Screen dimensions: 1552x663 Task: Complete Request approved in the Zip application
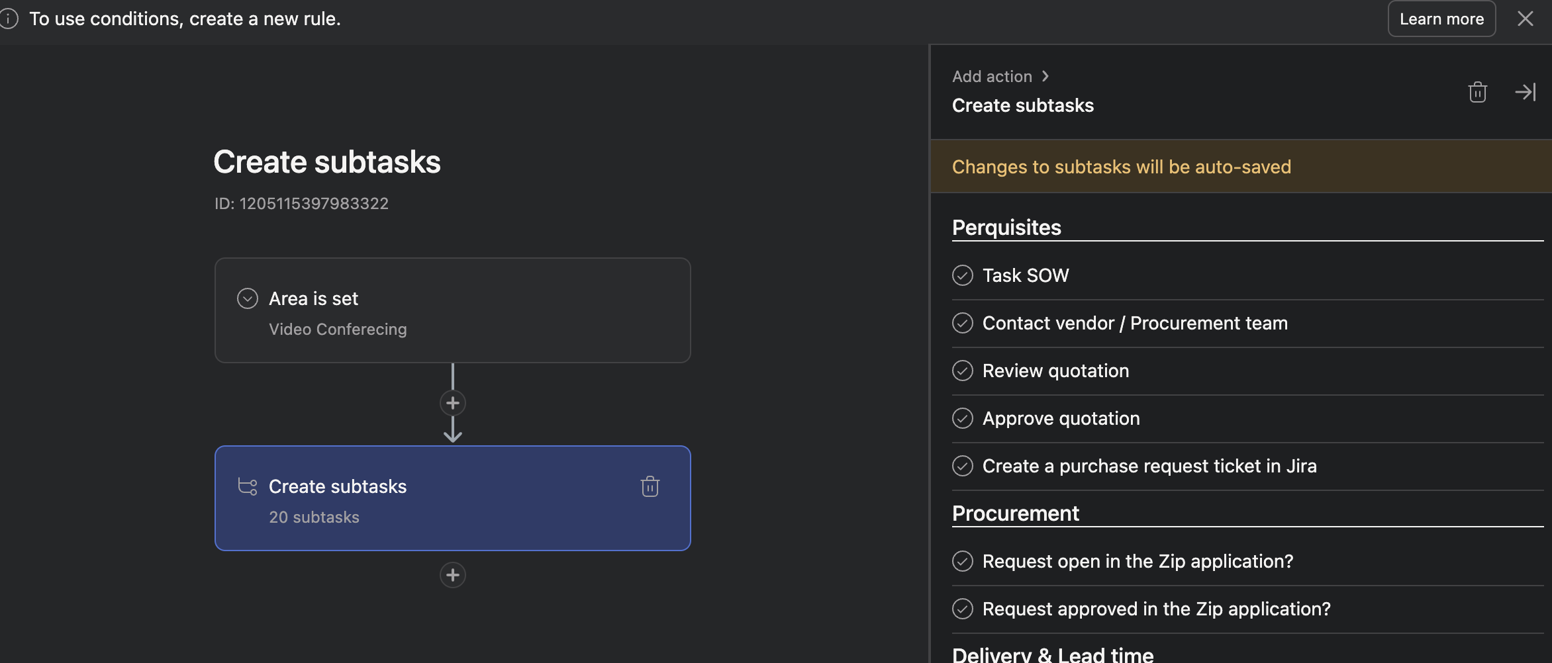click(x=963, y=609)
